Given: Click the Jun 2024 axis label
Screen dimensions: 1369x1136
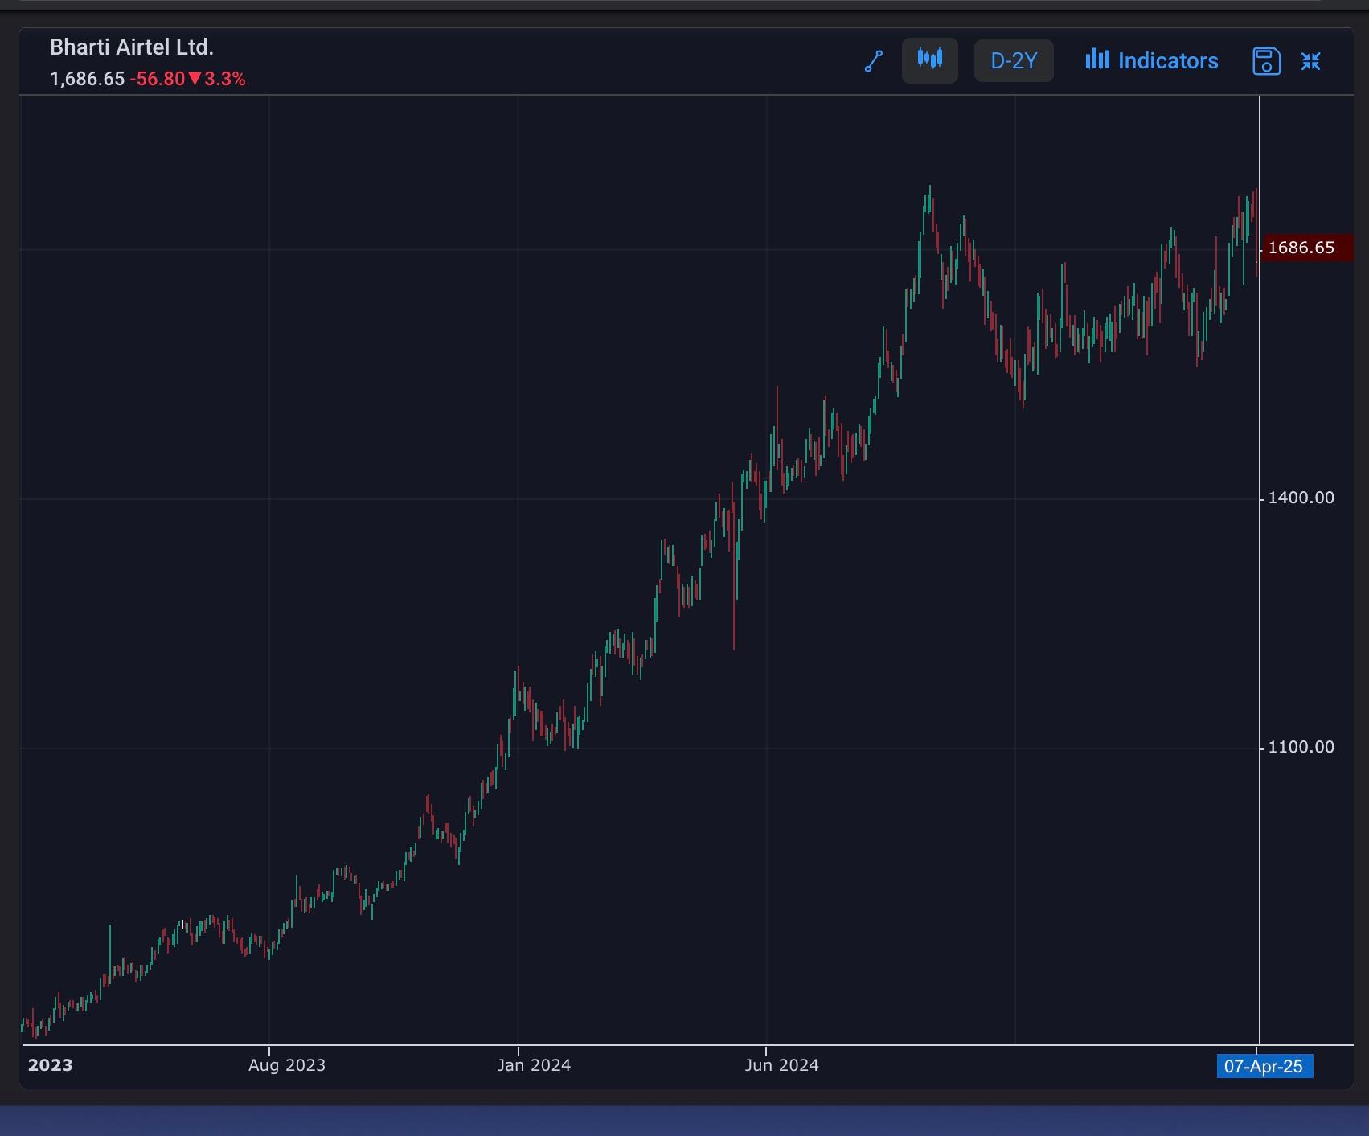Looking at the screenshot, I should click(x=781, y=1065).
